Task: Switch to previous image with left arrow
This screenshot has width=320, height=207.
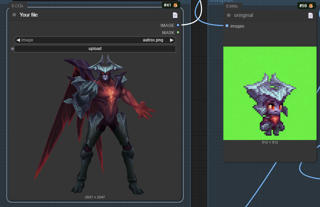Action: click(18, 40)
